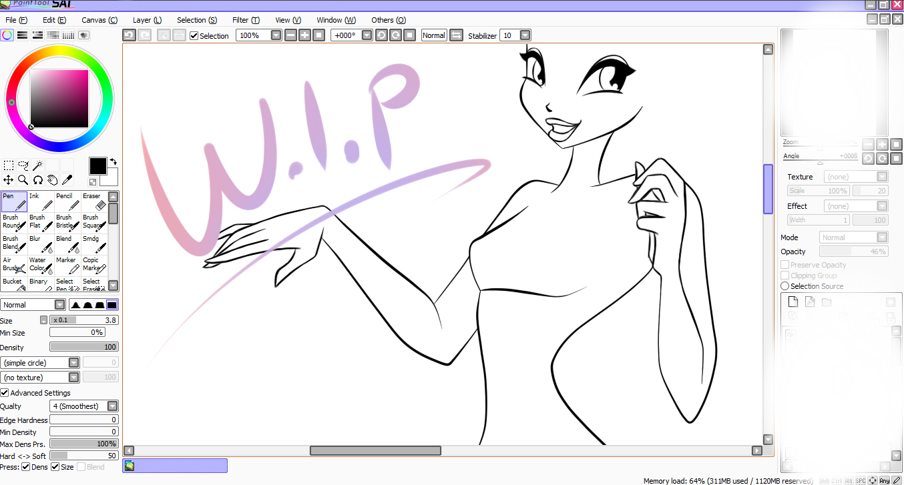Toggle Advanced Settings checkbox

(5, 393)
